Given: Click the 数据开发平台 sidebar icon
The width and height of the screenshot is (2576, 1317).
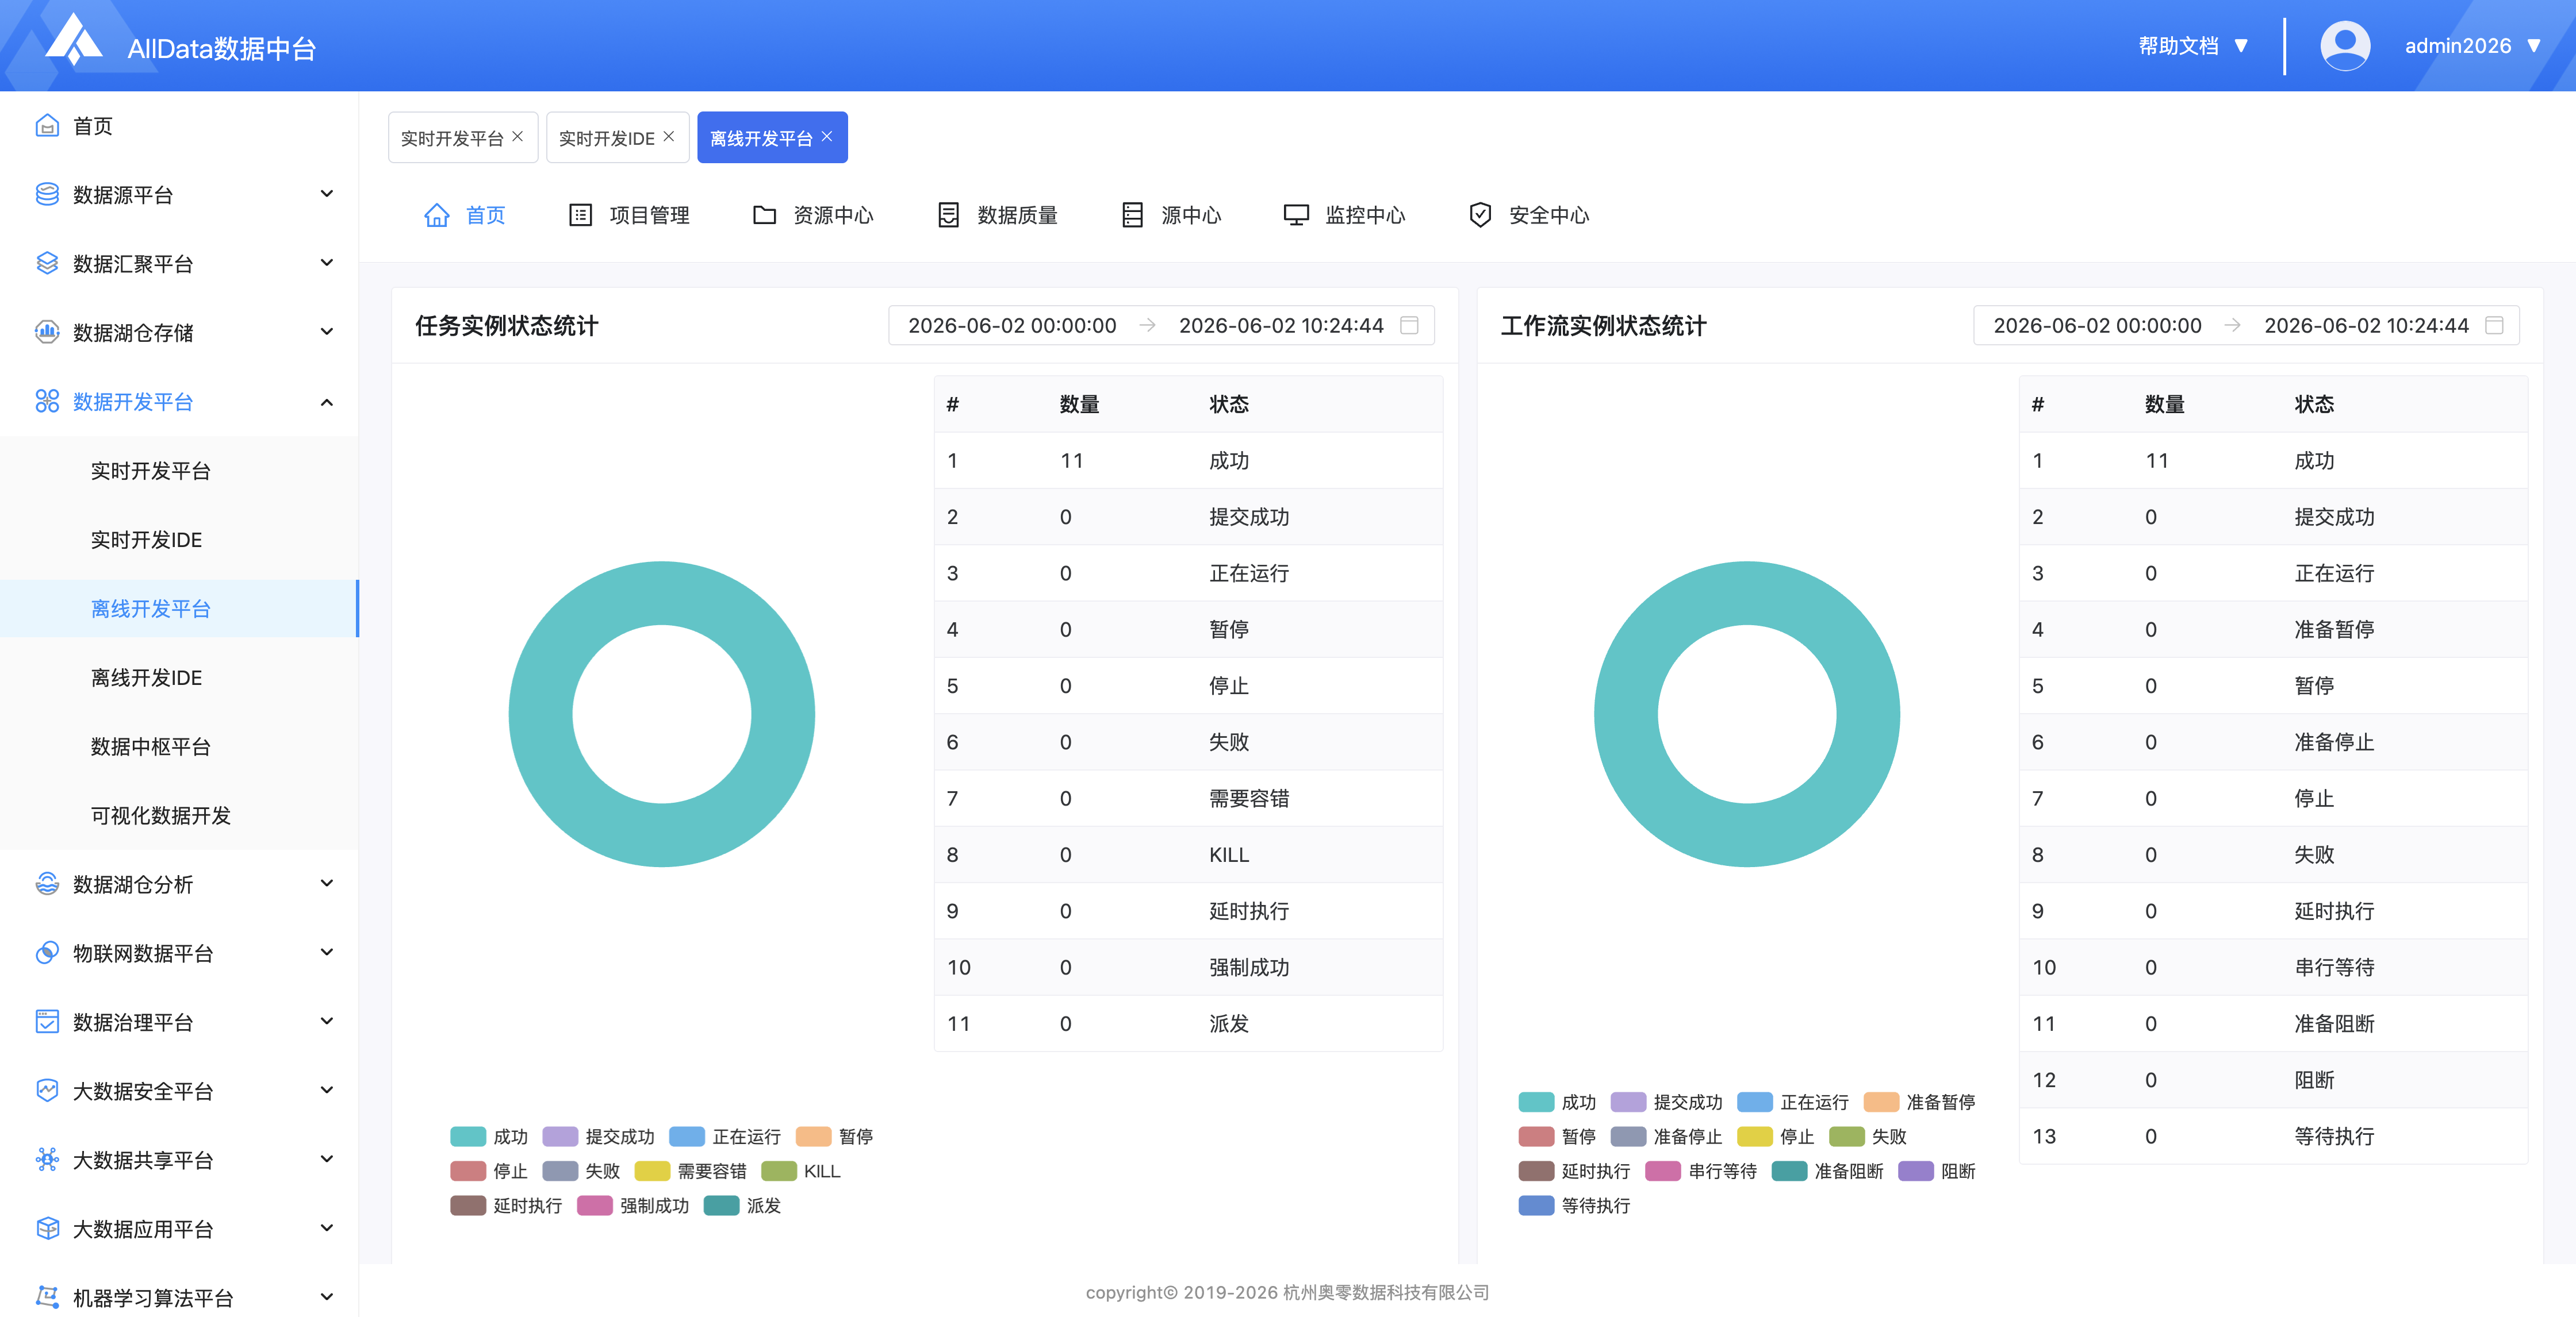Looking at the screenshot, I should 47,402.
